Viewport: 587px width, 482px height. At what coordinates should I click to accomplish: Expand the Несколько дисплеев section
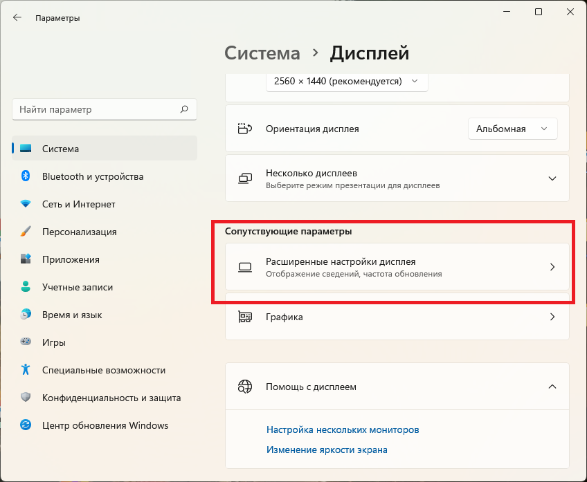(x=552, y=178)
